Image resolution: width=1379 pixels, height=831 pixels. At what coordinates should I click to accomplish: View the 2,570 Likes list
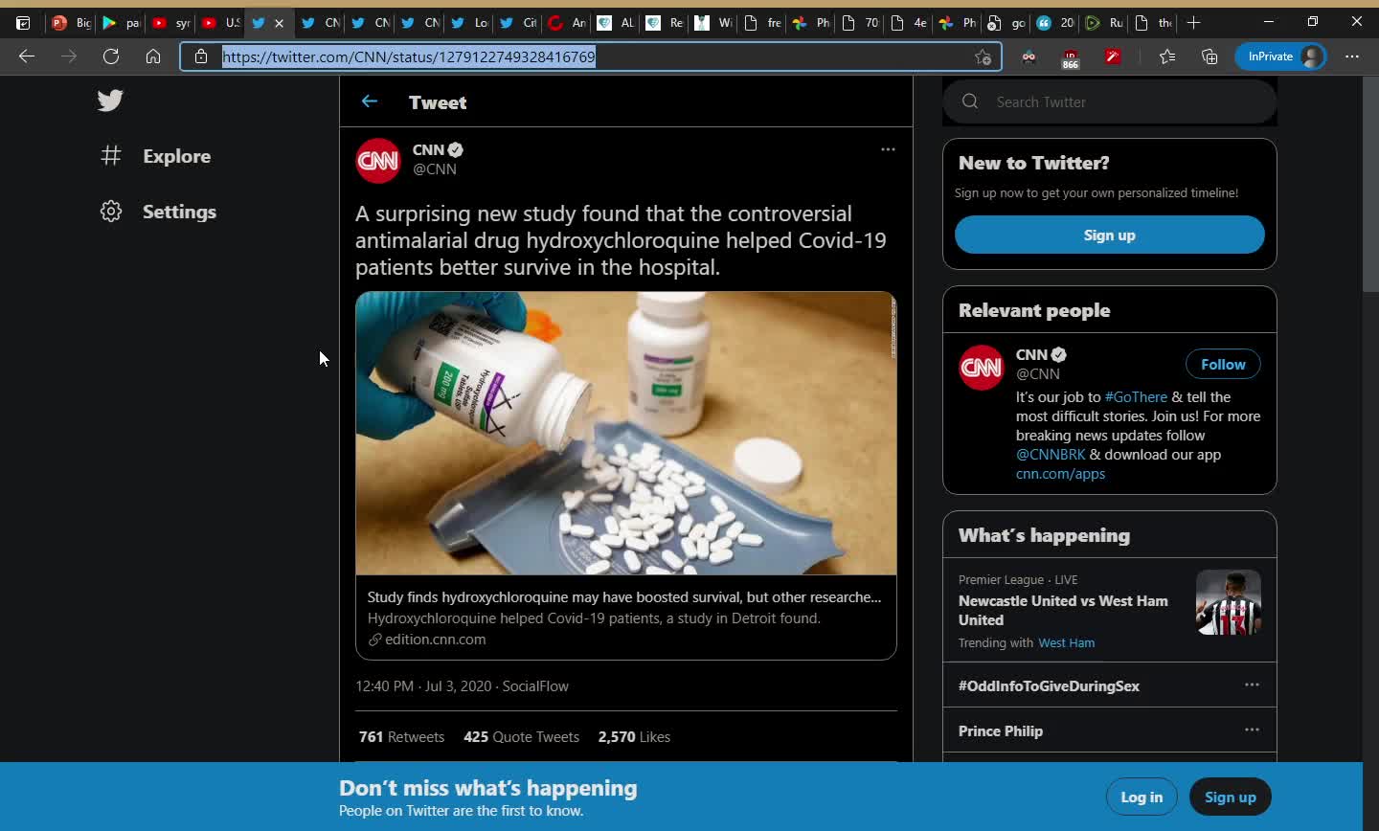tap(634, 737)
